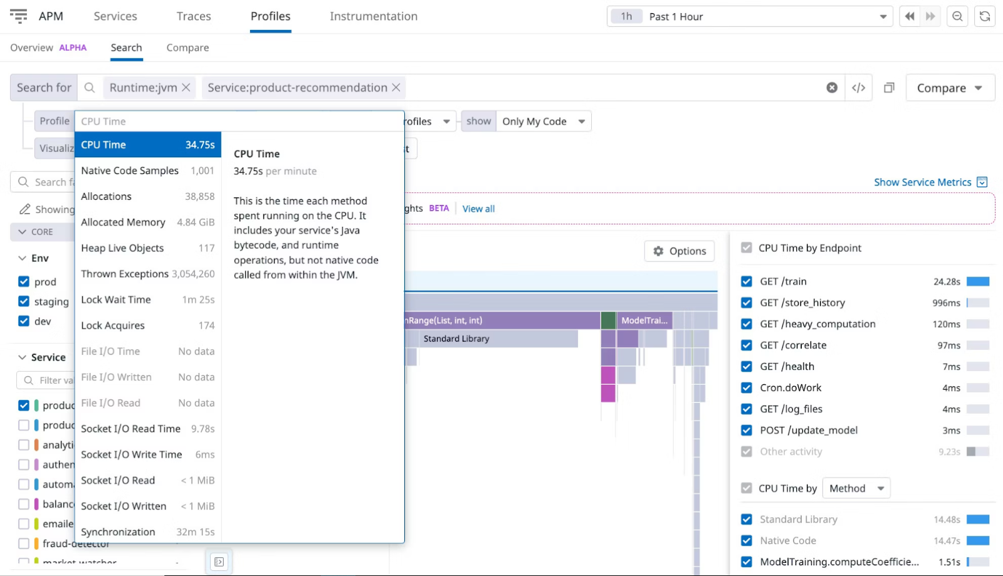Screen dimensions: 1003x576
Task: Change CPU Time by Method dropdown
Action: point(856,488)
